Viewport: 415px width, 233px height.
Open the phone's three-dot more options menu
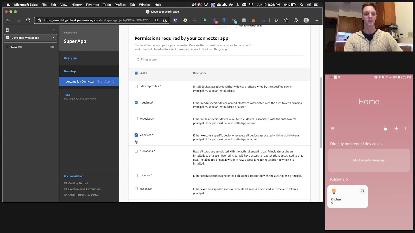[405, 128]
